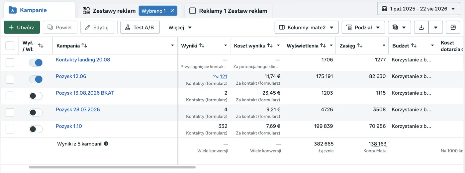465x173 pixels.
Task: Click the 175 191 impressions cell
Action: 325,76
